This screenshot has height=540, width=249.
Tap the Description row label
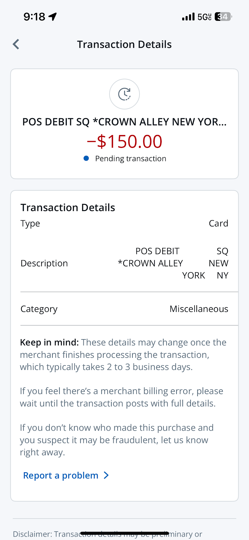(44, 263)
